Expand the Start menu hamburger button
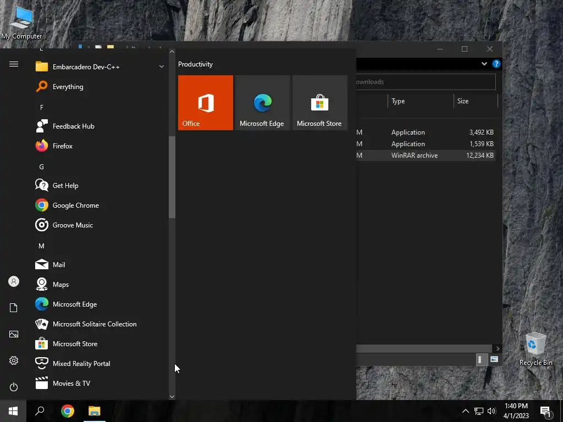The height and width of the screenshot is (422, 563). click(14, 64)
